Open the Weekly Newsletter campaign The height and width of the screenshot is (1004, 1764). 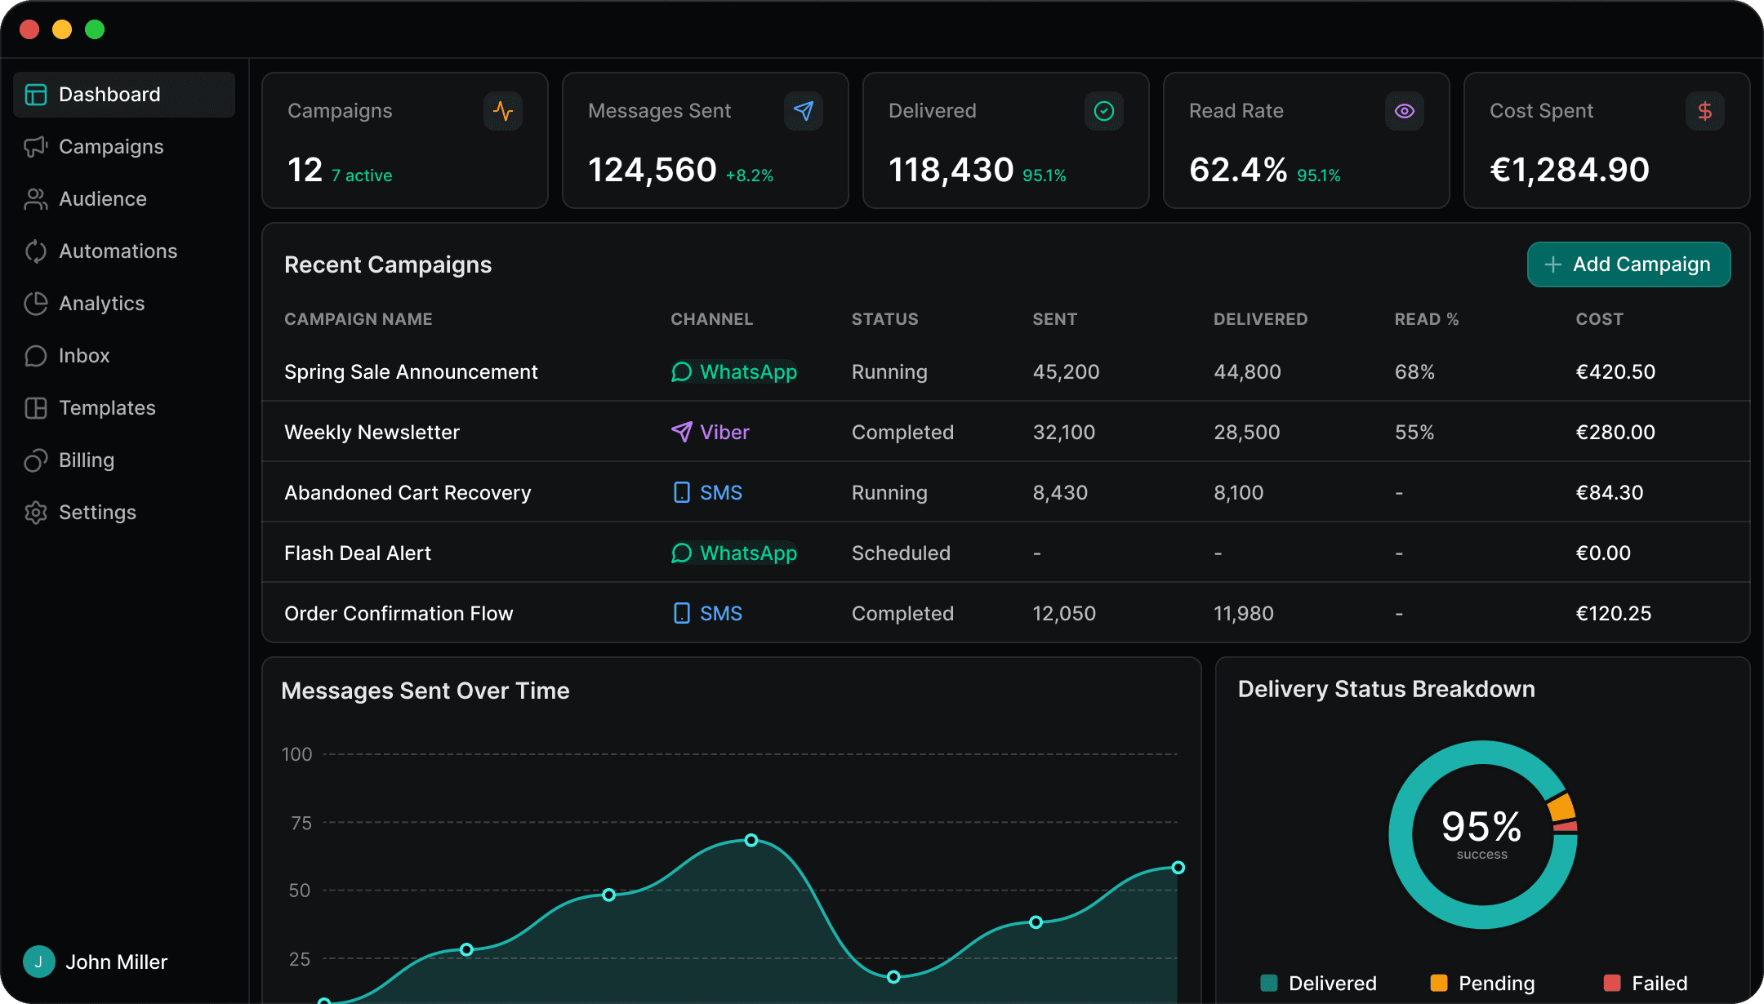pos(372,433)
